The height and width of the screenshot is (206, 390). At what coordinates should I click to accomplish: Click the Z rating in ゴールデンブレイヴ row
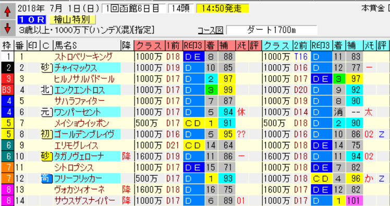tap(382, 134)
